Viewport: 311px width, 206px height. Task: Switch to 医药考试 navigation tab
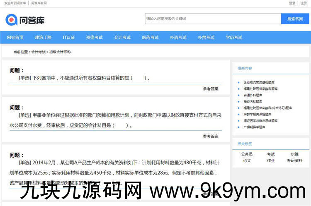(150, 38)
